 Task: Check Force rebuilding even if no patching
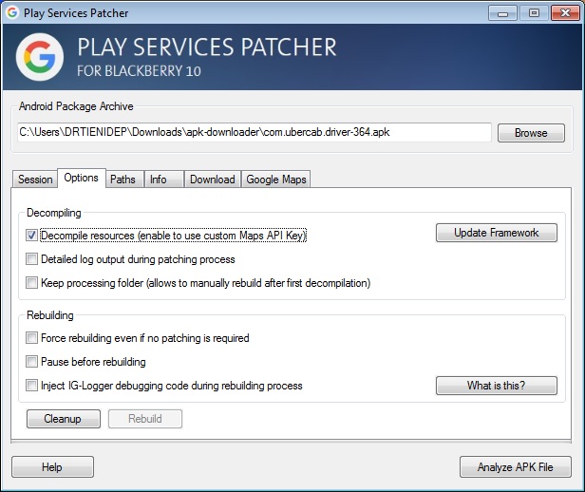pos(31,338)
